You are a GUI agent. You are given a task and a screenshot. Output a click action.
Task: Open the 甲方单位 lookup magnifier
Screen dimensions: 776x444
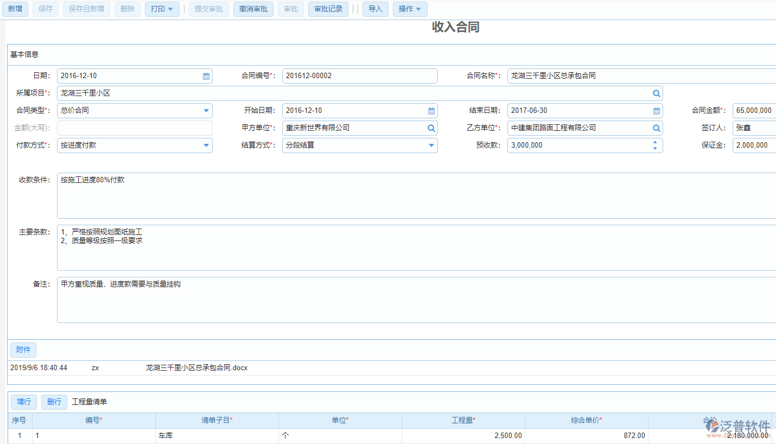pyautogui.click(x=431, y=128)
